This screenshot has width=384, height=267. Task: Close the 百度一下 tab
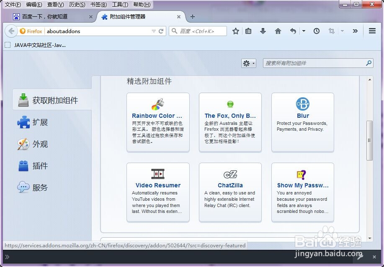coord(90,17)
